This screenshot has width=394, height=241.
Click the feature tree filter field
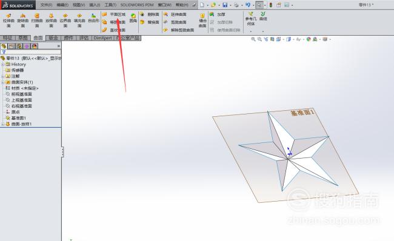click(31, 52)
